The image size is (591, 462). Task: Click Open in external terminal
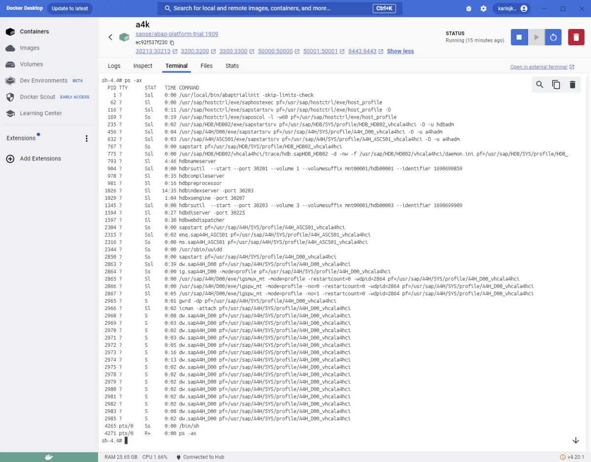click(x=542, y=67)
